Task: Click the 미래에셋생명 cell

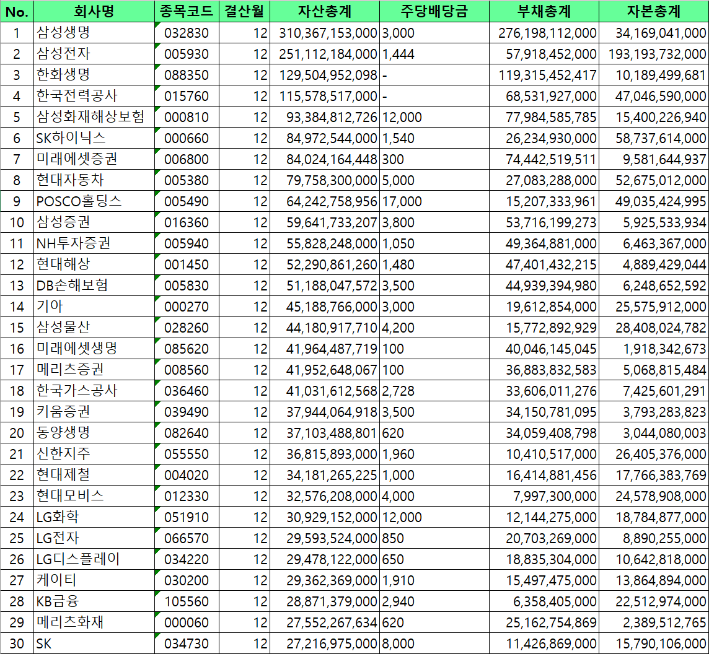Action: click(x=94, y=349)
